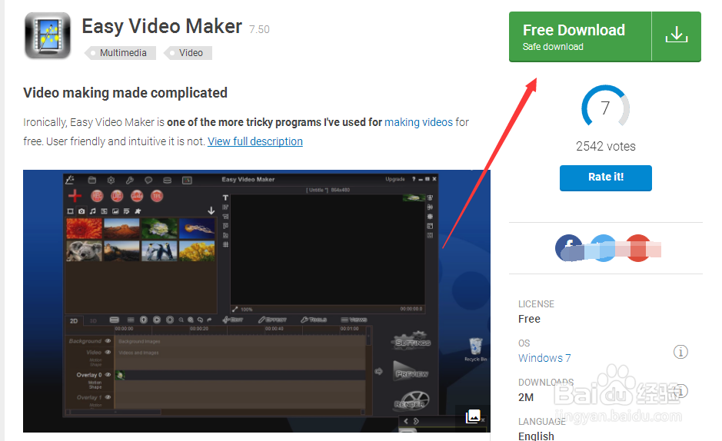Select the puzzle piece media tab

click(x=138, y=211)
